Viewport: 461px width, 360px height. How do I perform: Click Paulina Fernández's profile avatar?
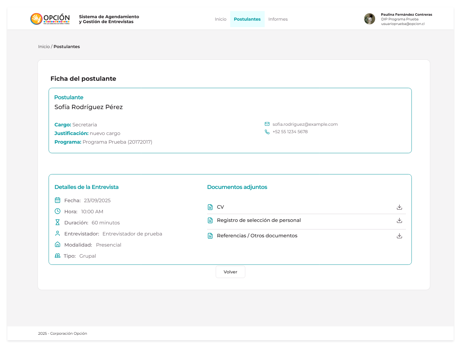[369, 19]
